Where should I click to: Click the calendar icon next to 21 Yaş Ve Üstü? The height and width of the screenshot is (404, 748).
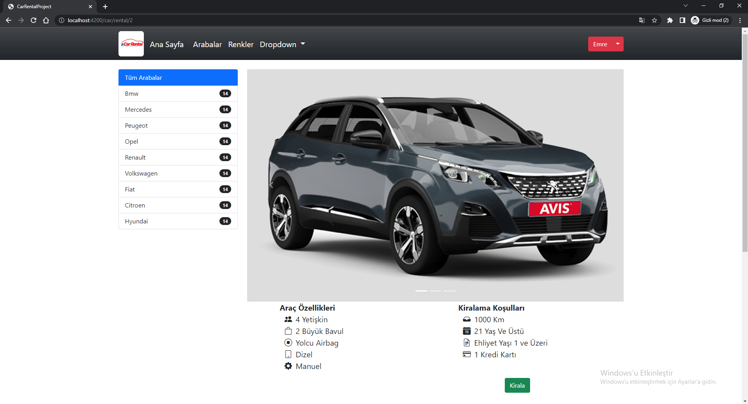pyautogui.click(x=467, y=331)
